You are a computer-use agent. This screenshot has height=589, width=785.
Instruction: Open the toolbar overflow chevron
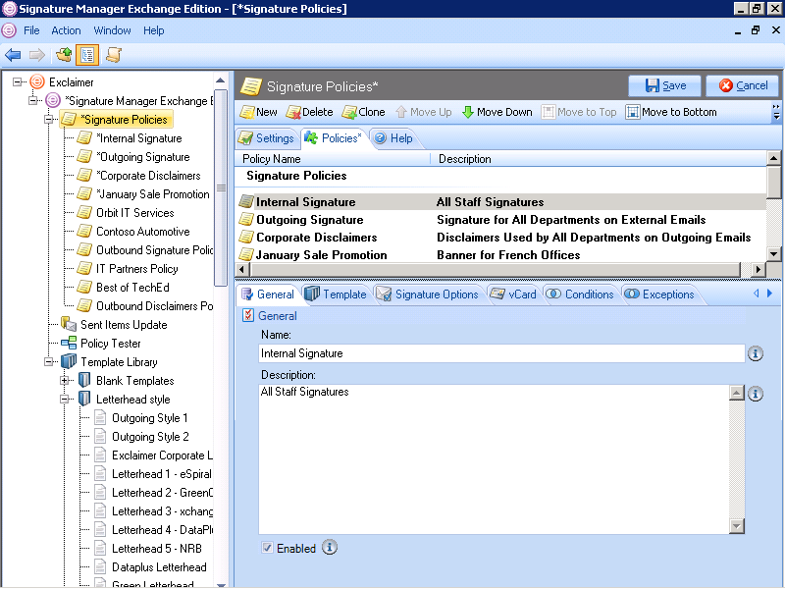coord(776,112)
